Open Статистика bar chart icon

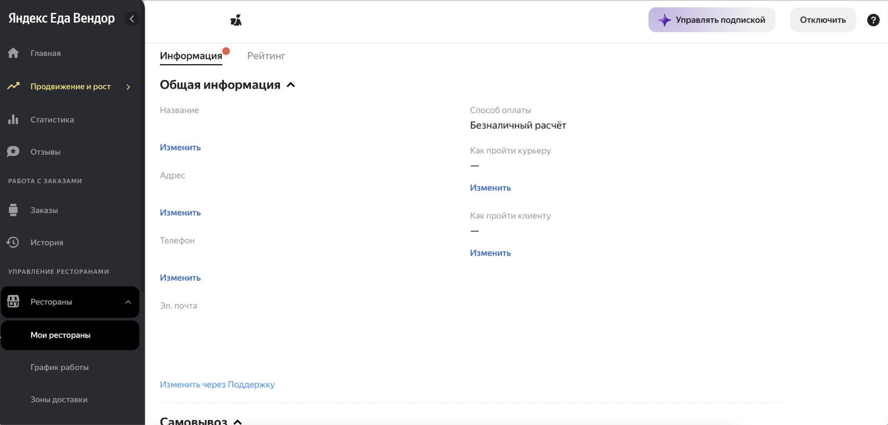click(13, 120)
